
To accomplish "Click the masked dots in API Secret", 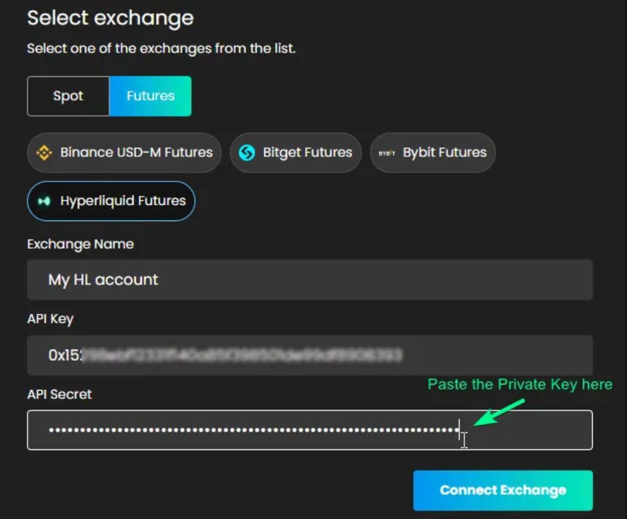I will point(254,430).
